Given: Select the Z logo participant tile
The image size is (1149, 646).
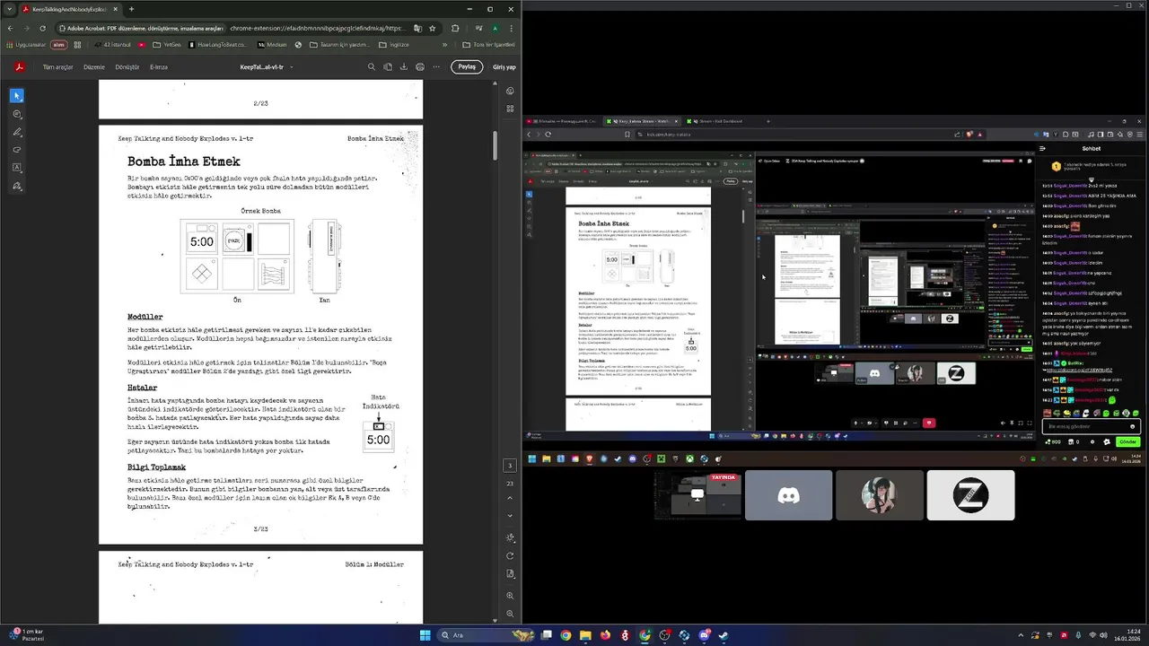Looking at the screenshot, I should tap(970, 495).
